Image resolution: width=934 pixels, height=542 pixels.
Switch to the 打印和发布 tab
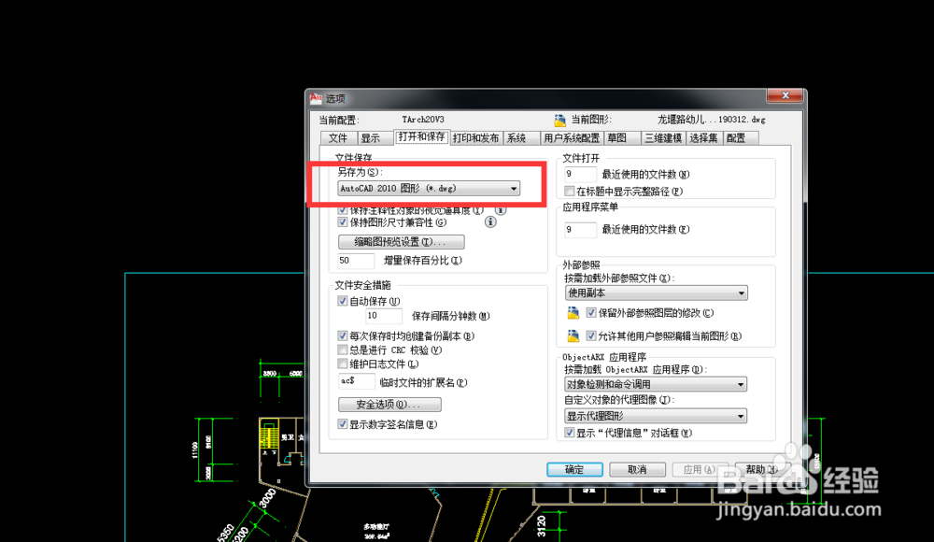click(x=476, y=138)
